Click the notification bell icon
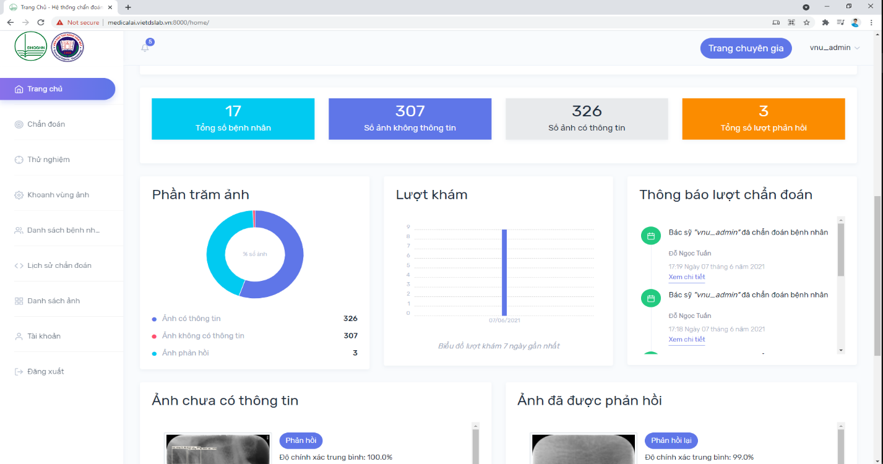The width and height of the screenshot is (883, 464). point(145,48)
